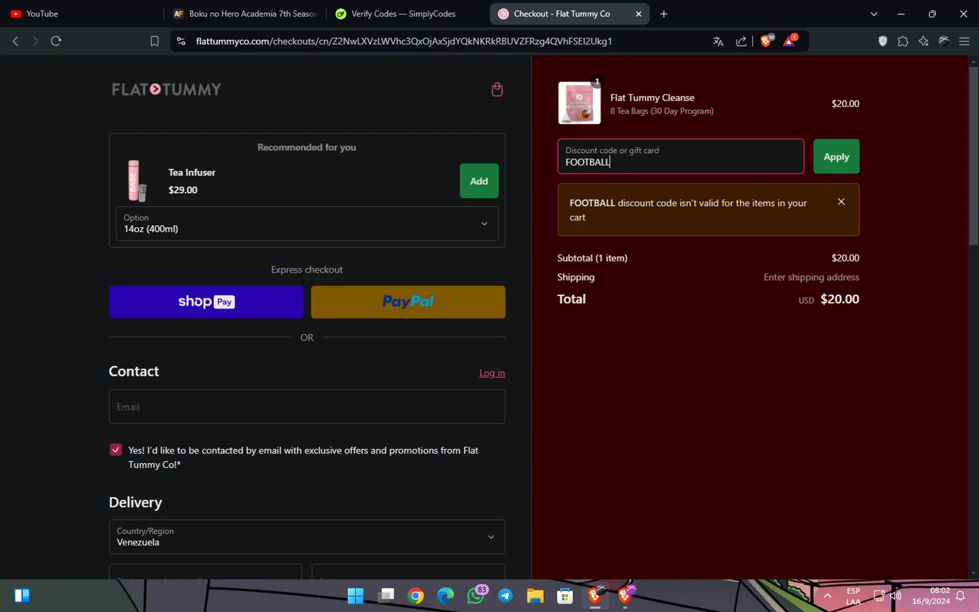Launch Microsoft Edge from taskbar
Screen dimensions: 979x612
446,596
